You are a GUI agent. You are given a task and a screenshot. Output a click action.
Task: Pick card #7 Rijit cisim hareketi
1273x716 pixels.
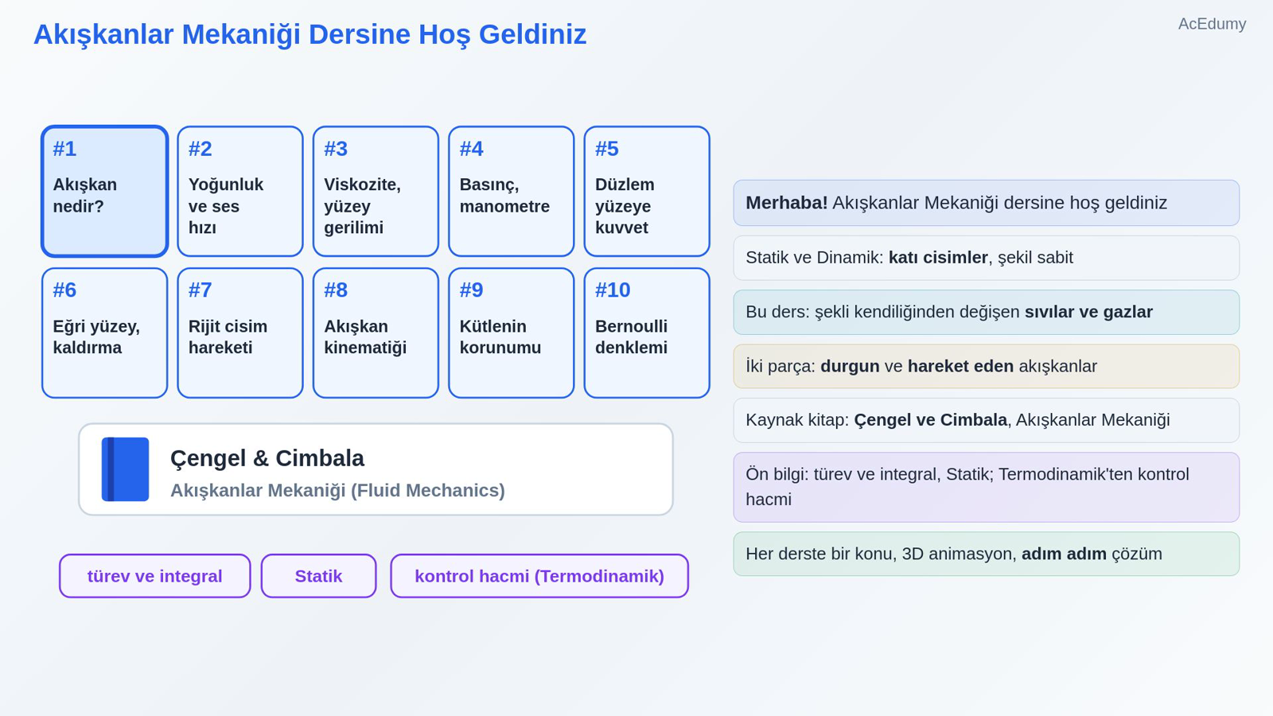(240, 333)
